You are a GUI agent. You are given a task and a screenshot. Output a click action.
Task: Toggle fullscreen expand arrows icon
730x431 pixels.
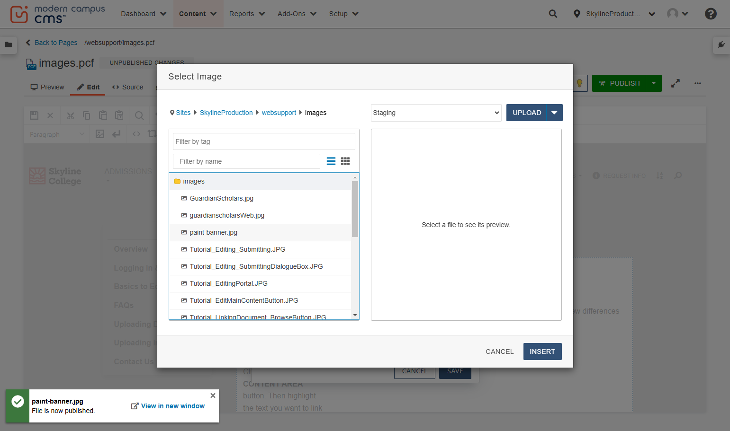click(x=676, y=83)
